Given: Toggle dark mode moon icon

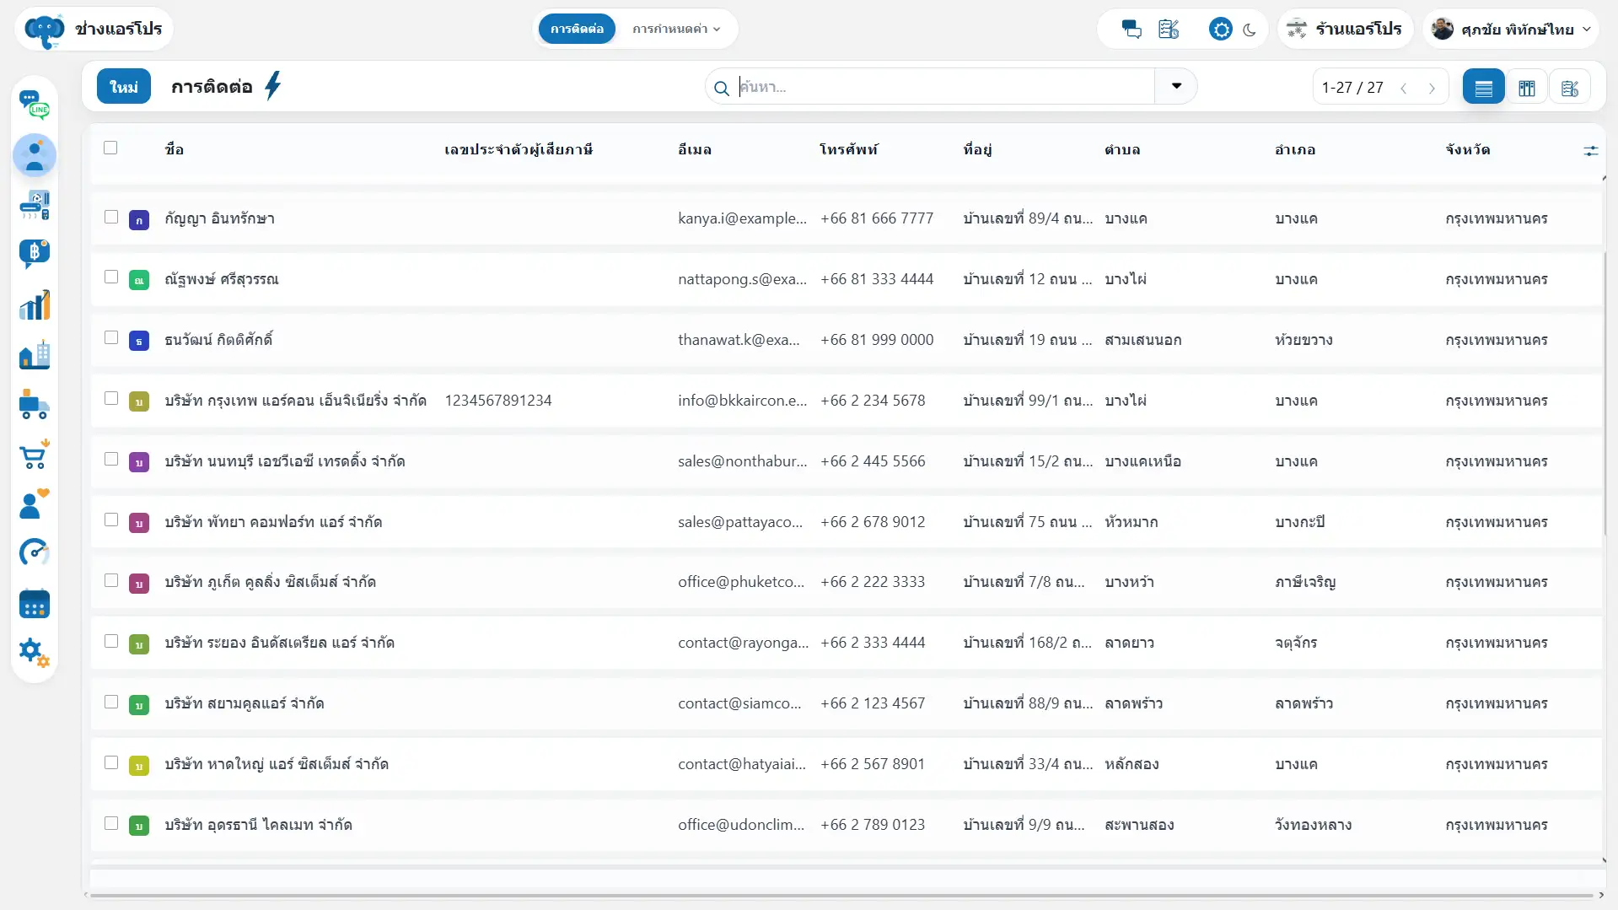Looking at the screenshot, I should pos(1250,30).
